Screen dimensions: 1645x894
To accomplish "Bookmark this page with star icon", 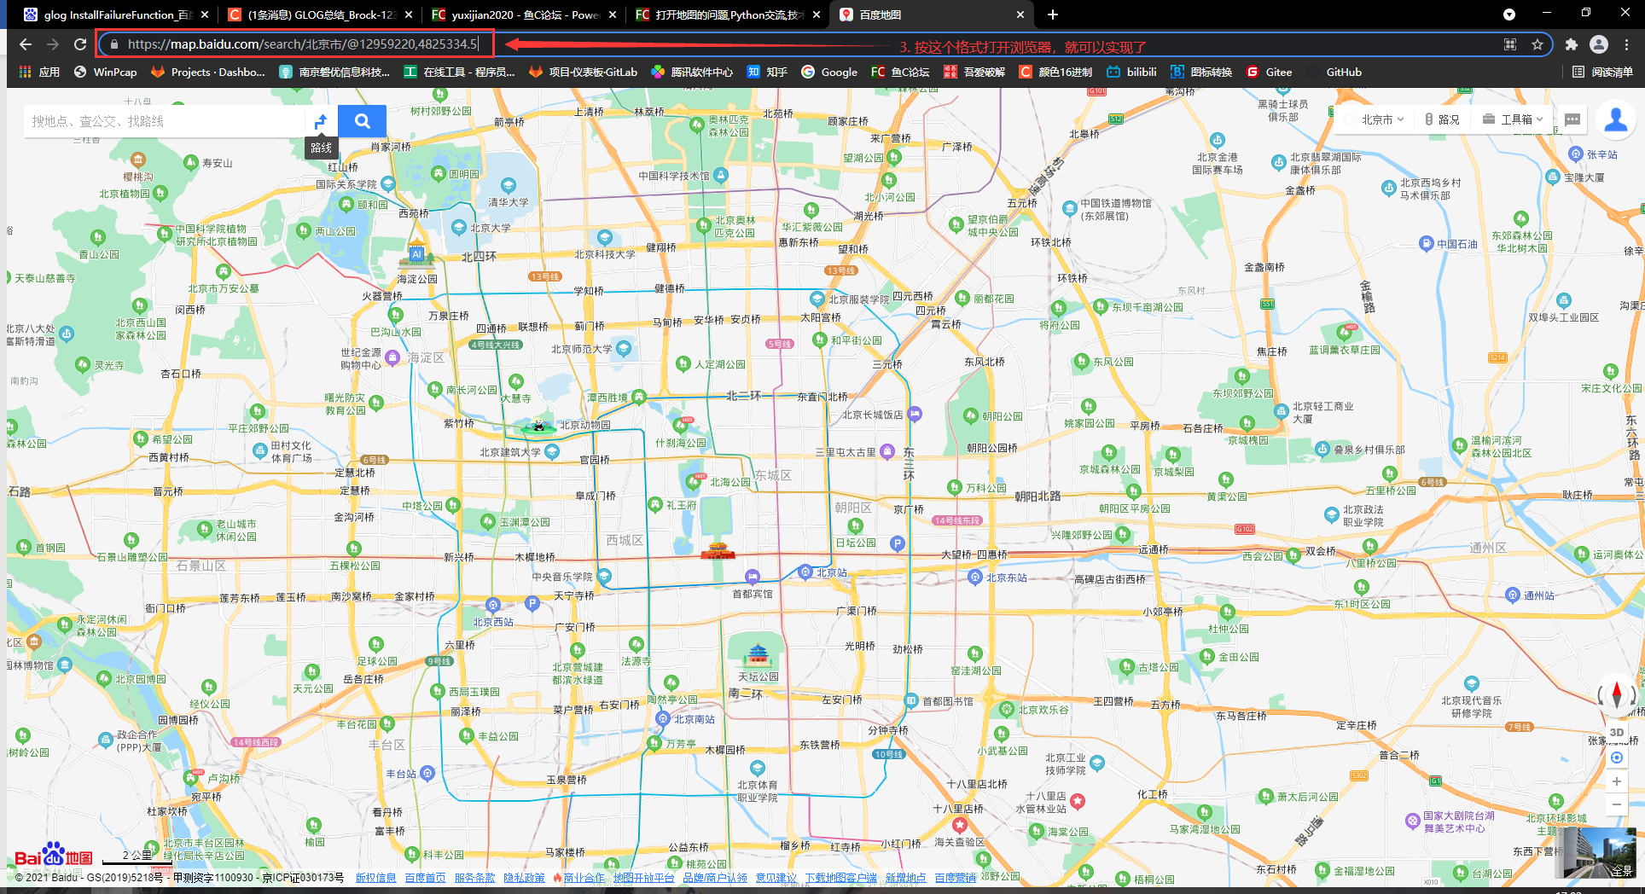I will pos(1537,44).
